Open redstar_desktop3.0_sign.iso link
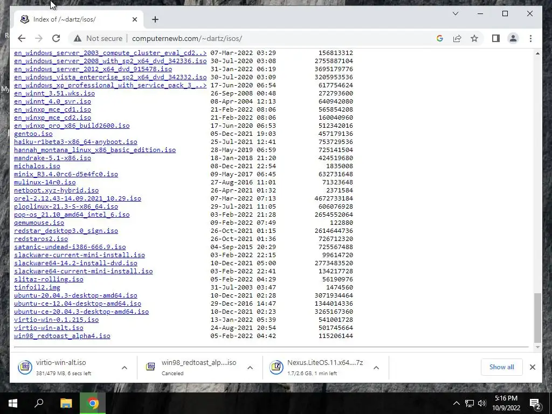552x414 pixels. 66,231
